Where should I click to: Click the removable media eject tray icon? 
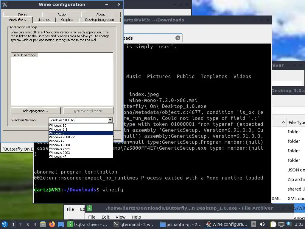[253, 224]
